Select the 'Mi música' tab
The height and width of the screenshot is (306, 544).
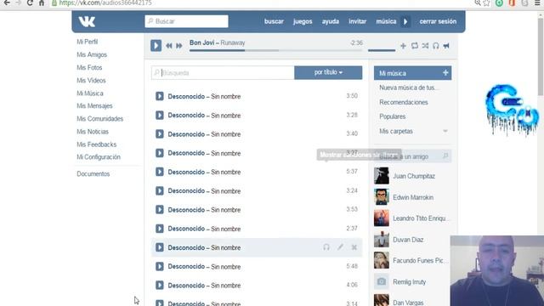click(412, 73)
